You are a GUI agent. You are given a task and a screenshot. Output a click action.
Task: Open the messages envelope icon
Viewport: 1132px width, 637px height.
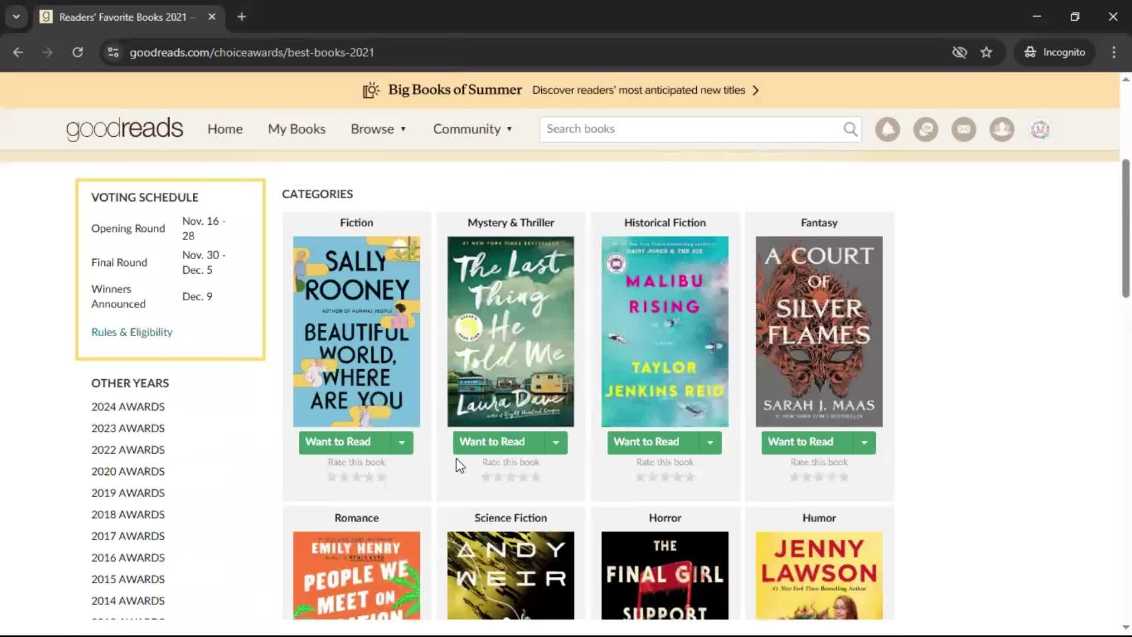(x=964, y=129)
